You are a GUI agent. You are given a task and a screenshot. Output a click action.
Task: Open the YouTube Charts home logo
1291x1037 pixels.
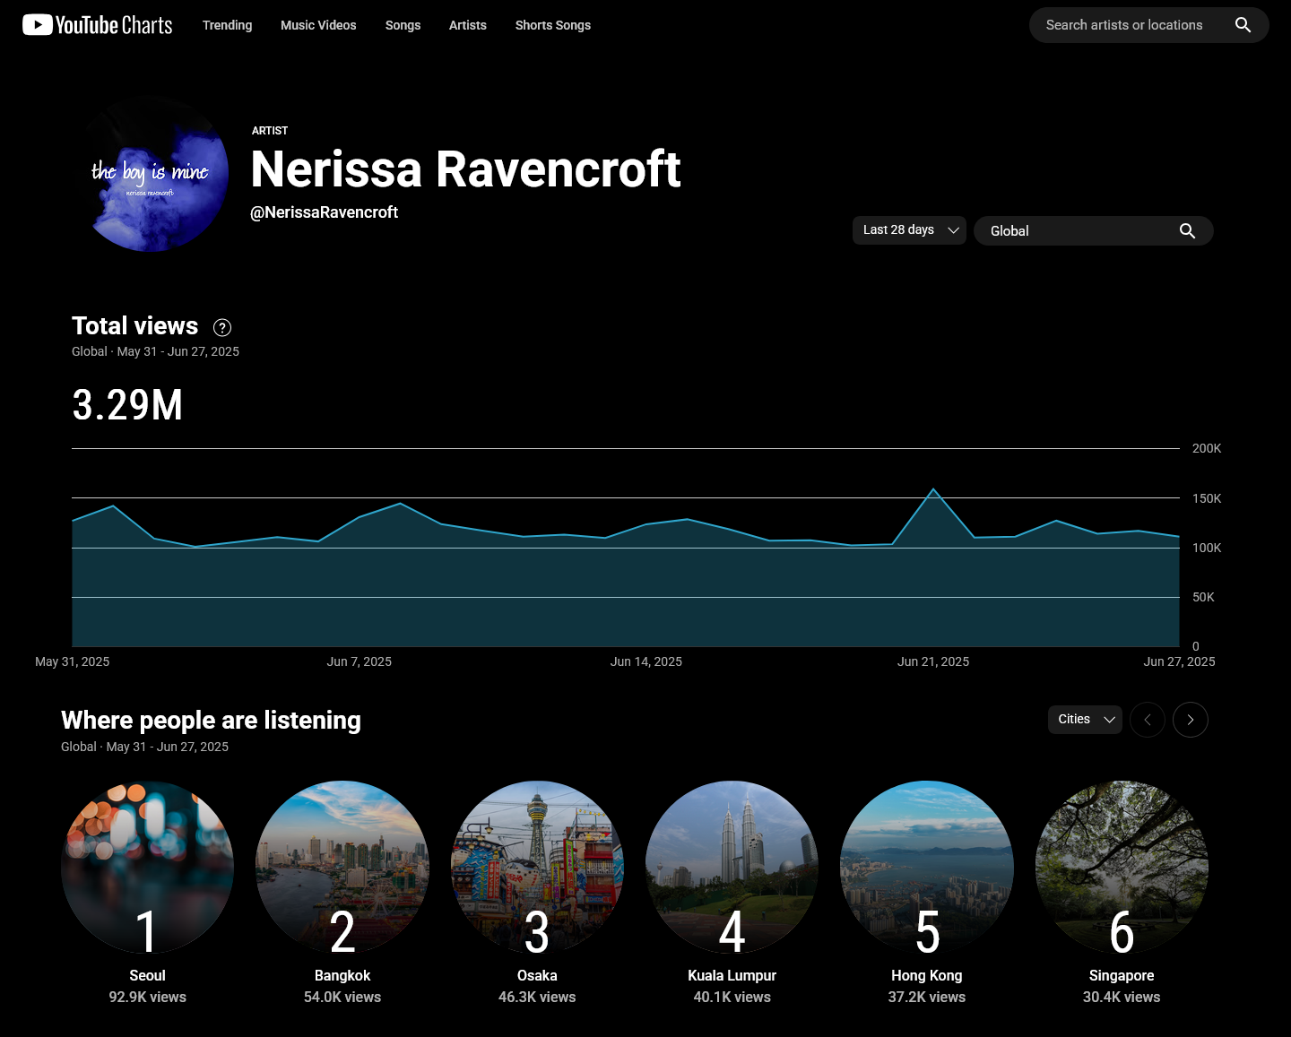pos(97,25)
